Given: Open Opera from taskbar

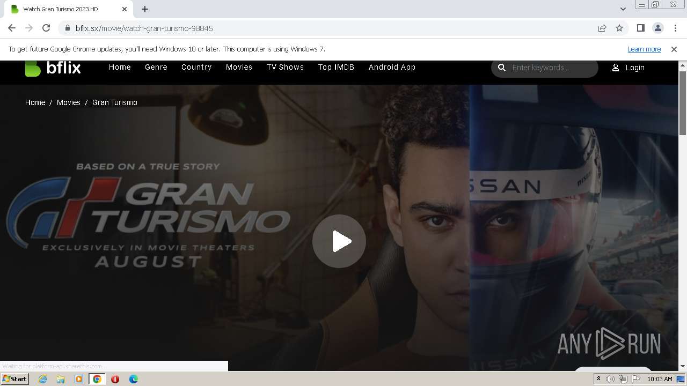Looking at the screenshot, I should tap(115, 379).
